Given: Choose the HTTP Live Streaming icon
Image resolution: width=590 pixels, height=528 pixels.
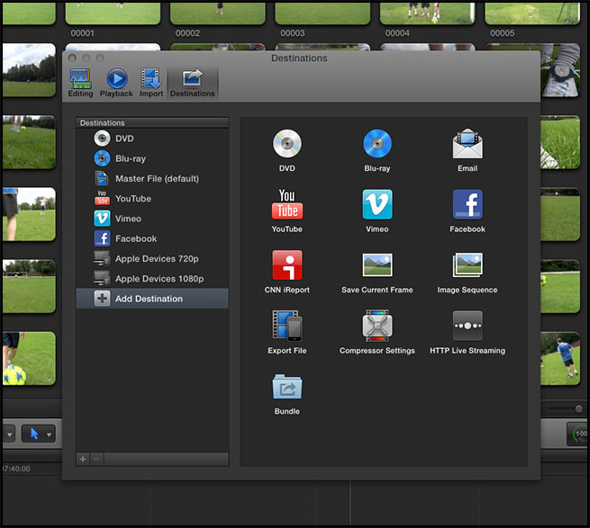Looking at the screenshot, I should click(x=467, y=326).
